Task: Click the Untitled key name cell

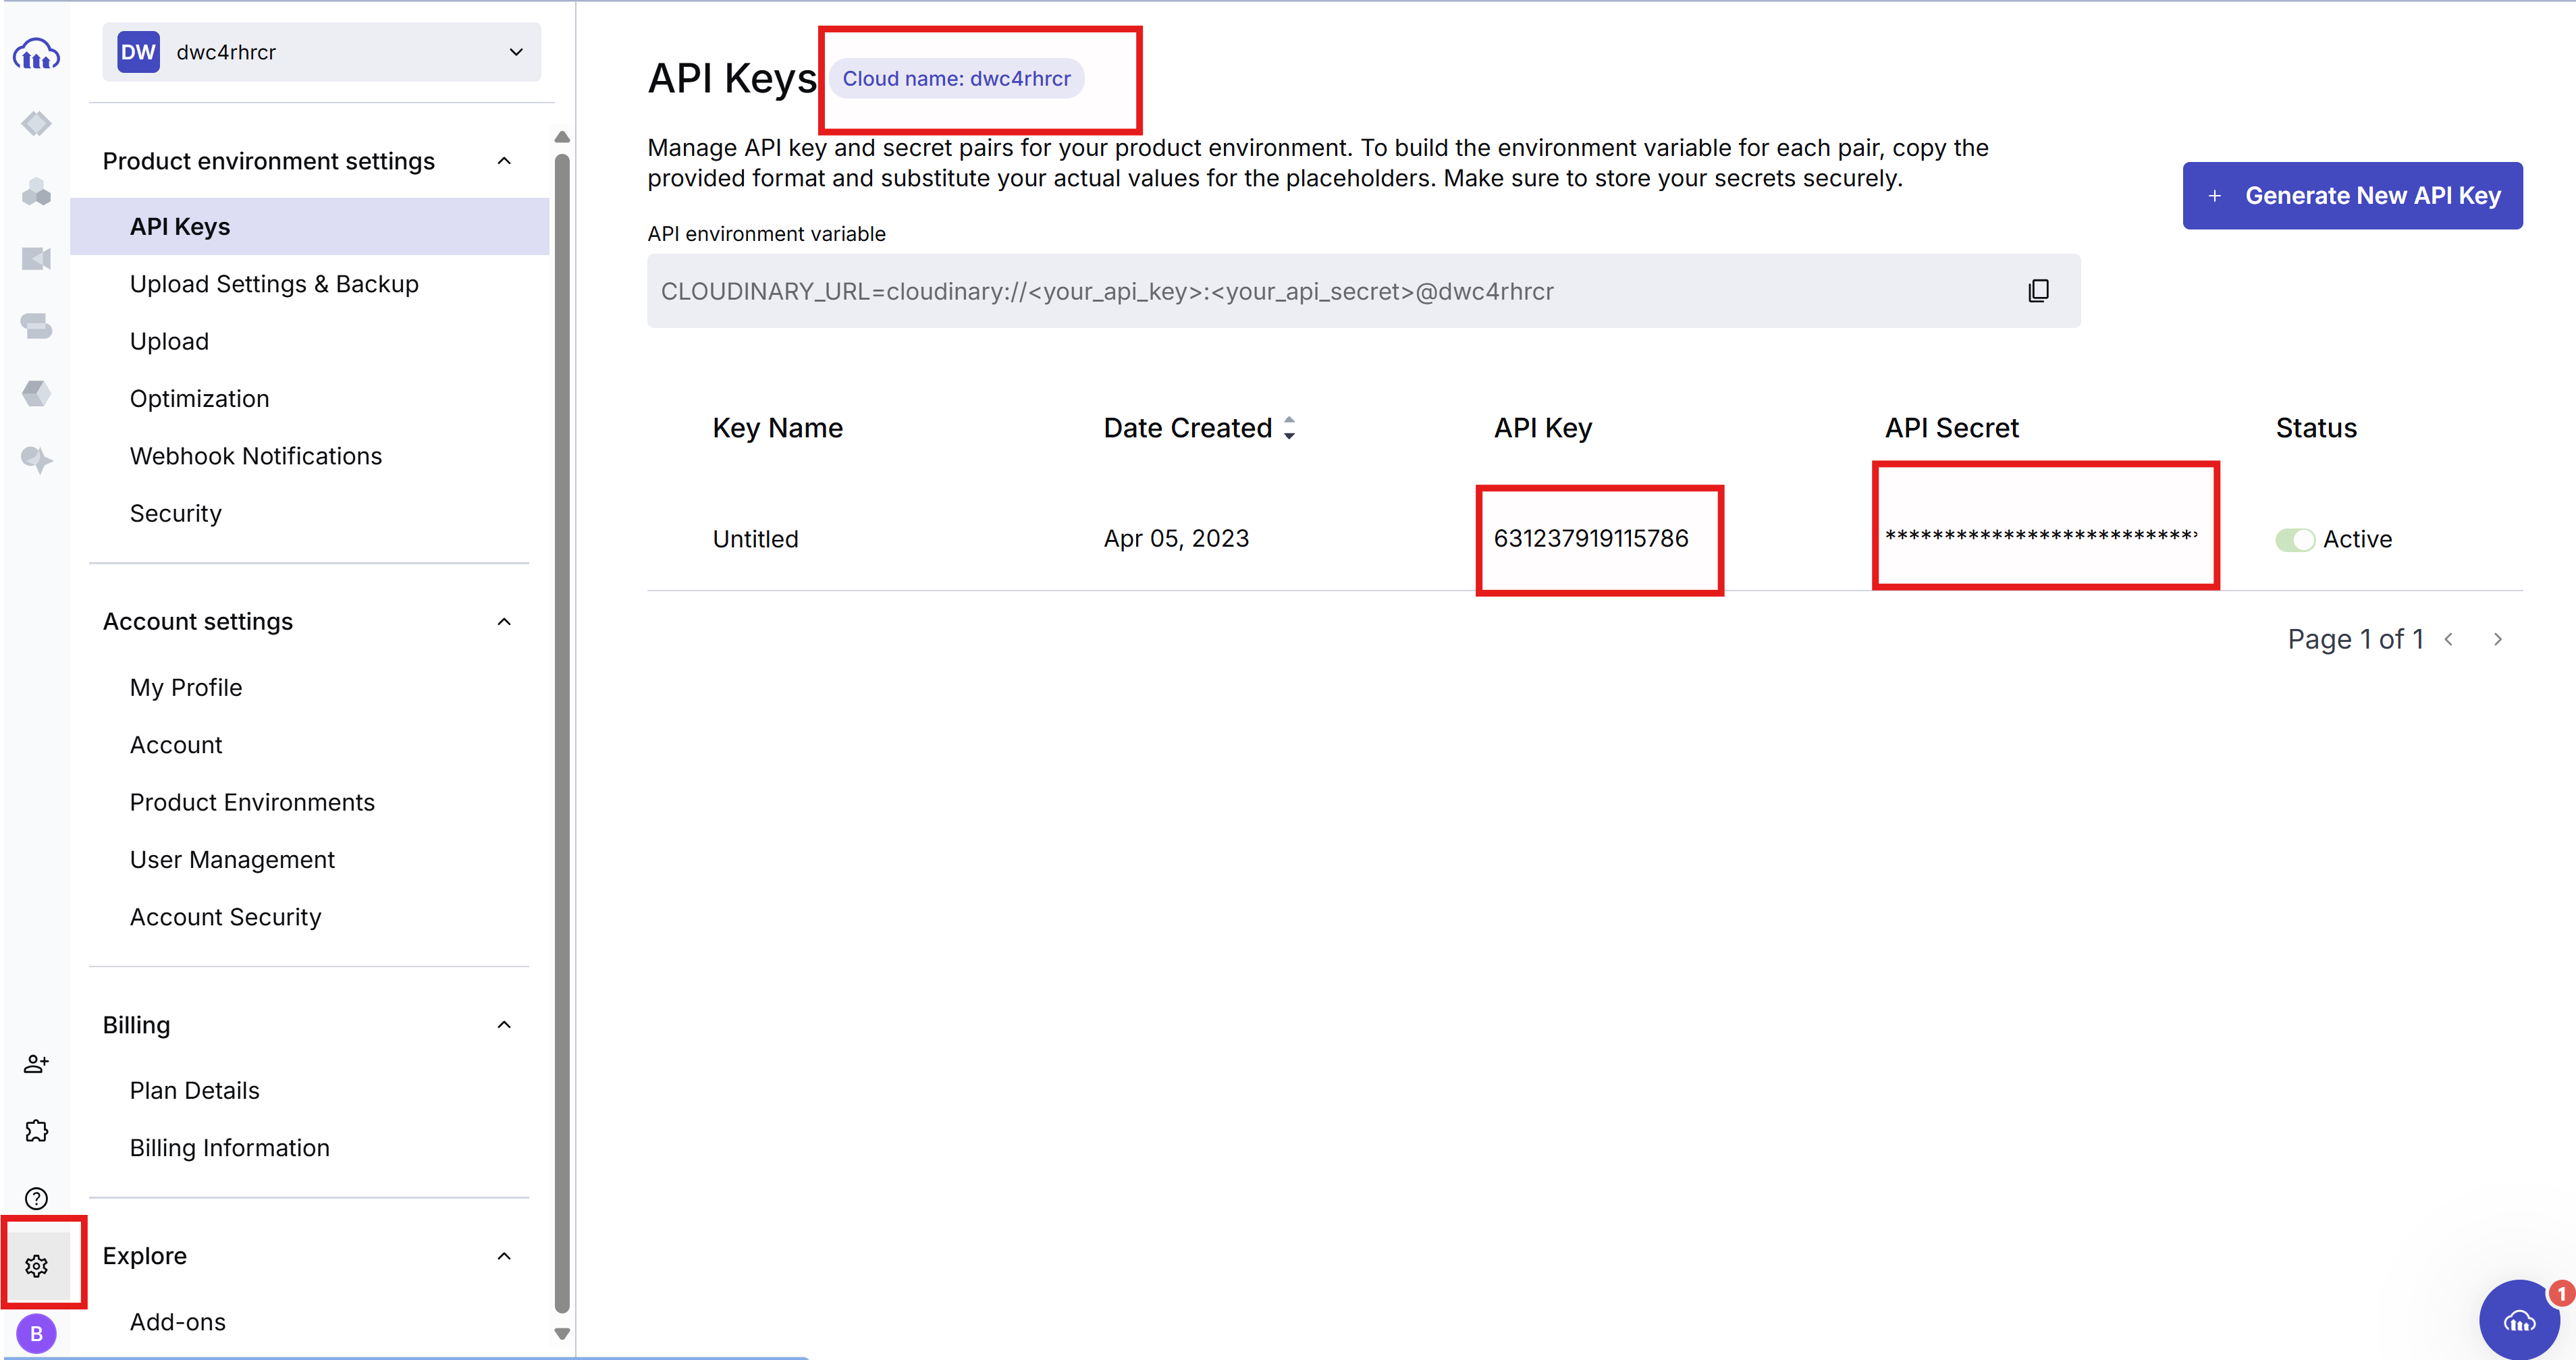Action: point(756,540)
